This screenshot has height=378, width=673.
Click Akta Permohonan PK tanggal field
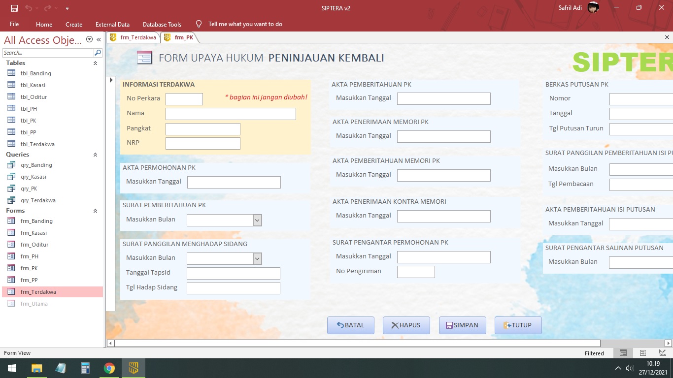234,182
